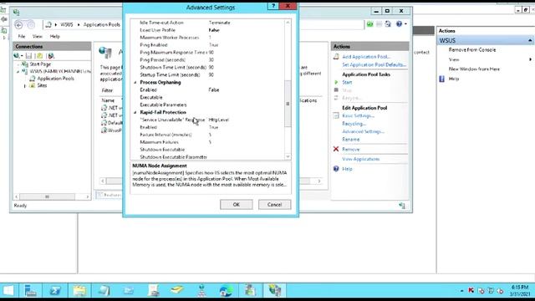
Task: Click View Applications link
Action: pyautogui.click(x=360, y=159)
